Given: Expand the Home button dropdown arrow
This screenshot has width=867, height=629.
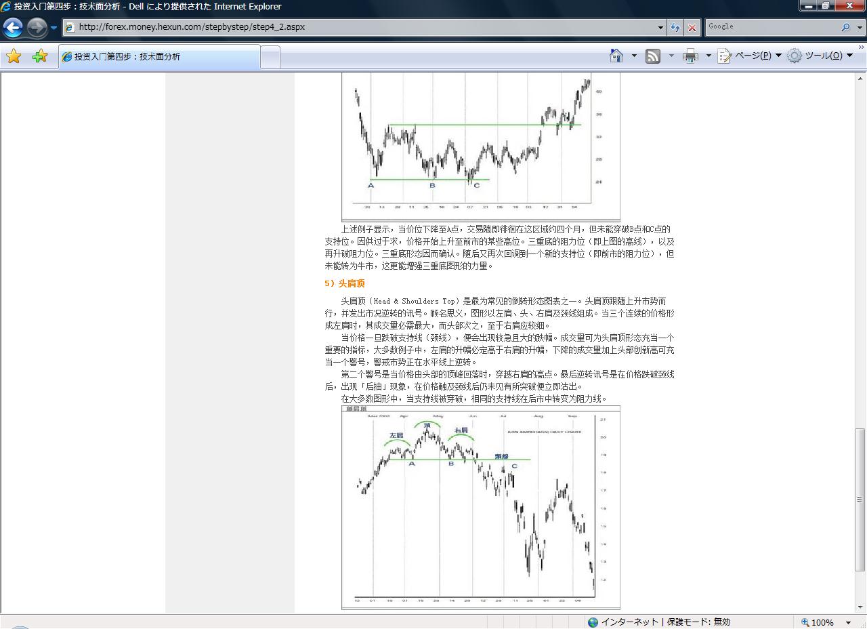Looking at the screenshot, I should click(x=634, y=56).
